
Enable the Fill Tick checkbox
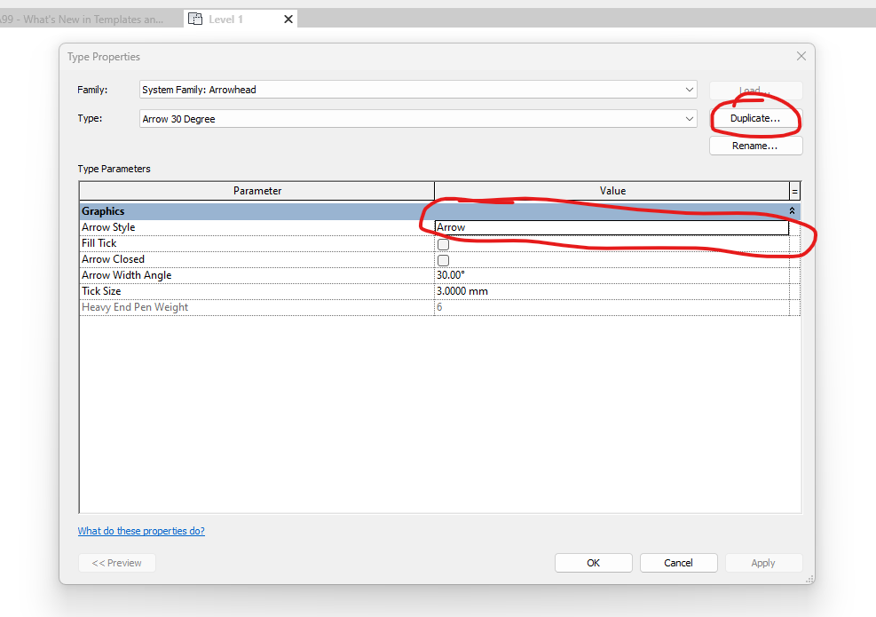(x=443, y=243)
